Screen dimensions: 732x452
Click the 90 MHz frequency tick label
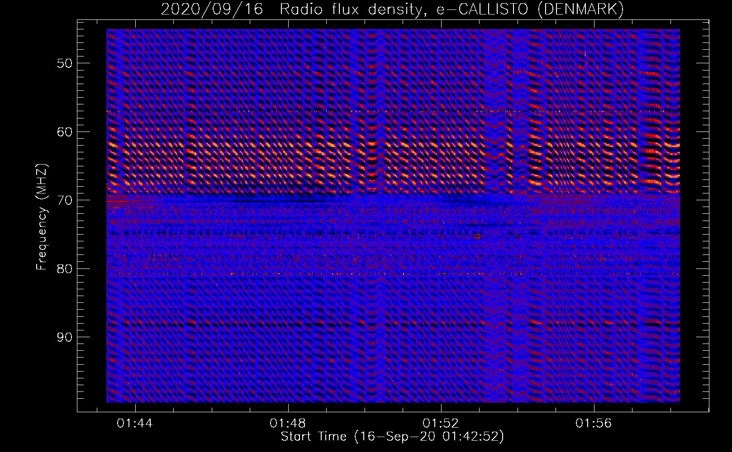click(65, 338)
